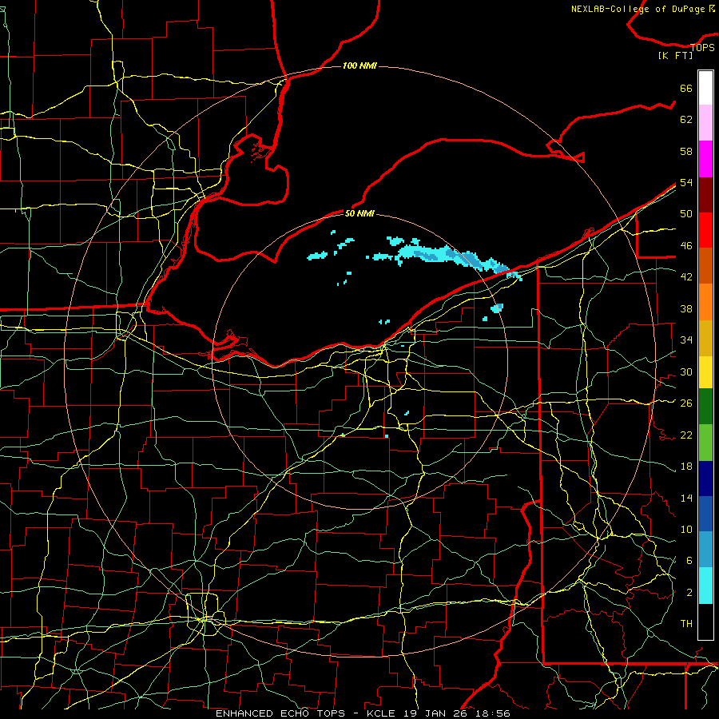The width and height of the screenshot is (719, 719).
Task: Select the 26 legend value
Action: [x=686, y=403]
